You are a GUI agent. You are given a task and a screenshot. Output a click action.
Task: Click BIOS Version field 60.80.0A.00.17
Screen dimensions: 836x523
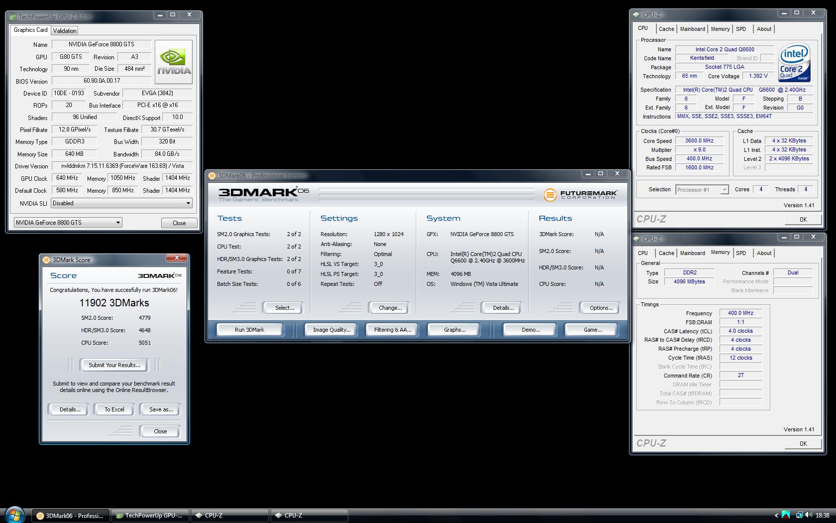[102, 81]
